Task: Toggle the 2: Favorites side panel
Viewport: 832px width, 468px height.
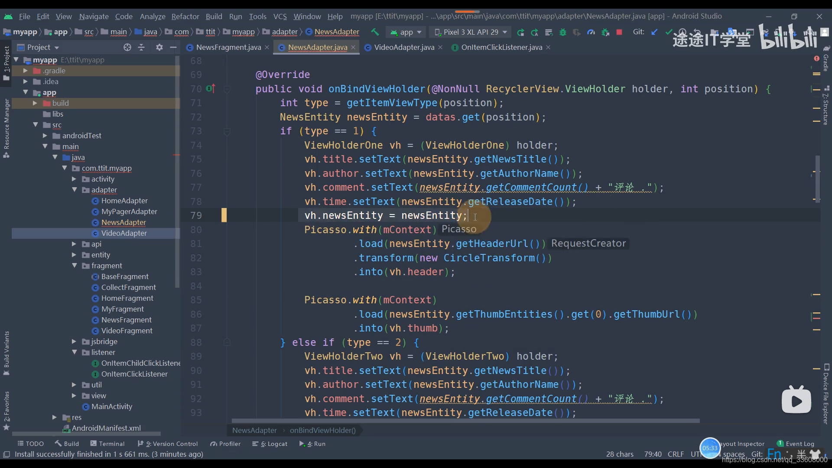Action: point(6,410)
